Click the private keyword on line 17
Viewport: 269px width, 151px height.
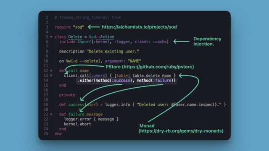pyautogui.click(x=67, y=95)
